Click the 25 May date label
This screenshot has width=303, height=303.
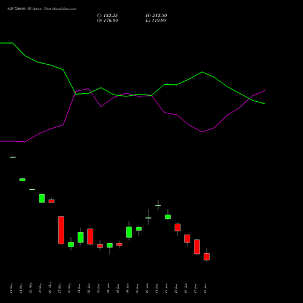41,288
